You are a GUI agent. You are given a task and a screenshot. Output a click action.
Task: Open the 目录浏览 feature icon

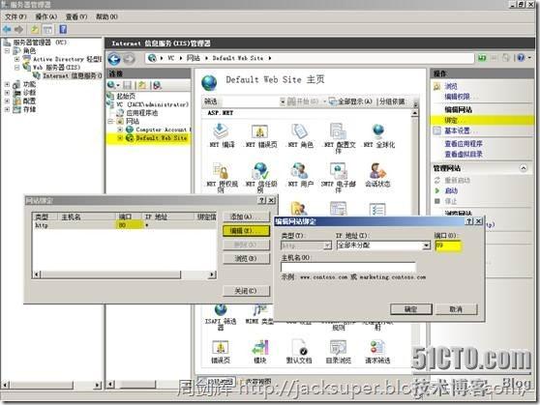pos(338,352)
